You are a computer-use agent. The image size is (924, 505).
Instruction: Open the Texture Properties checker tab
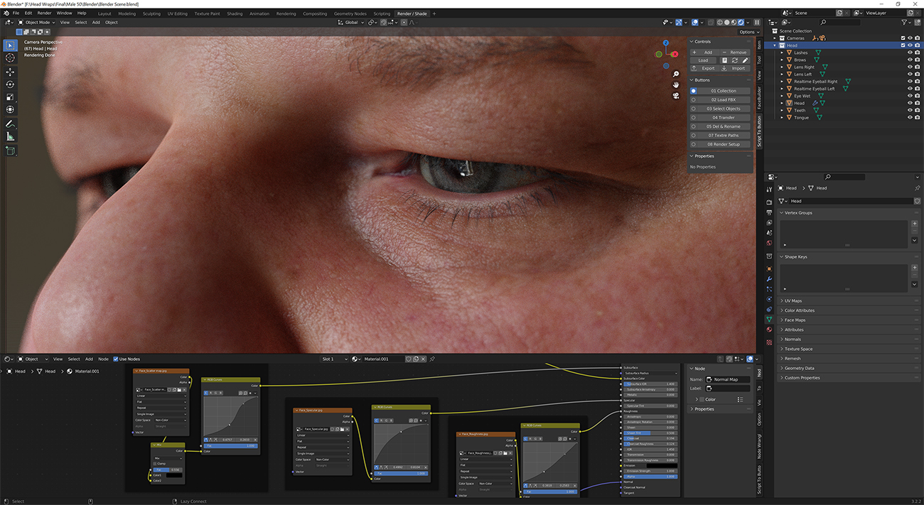click(770, 342)
